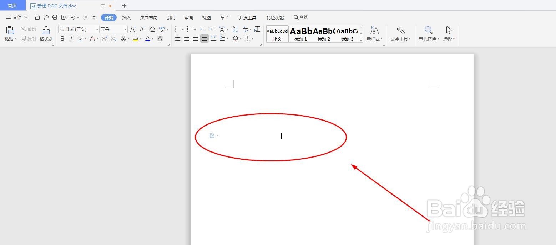Switch to the 插入 (Insert) ribbon tab

click(126, 17)
